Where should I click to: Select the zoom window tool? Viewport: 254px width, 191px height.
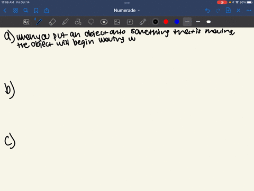tap(26, 22)
